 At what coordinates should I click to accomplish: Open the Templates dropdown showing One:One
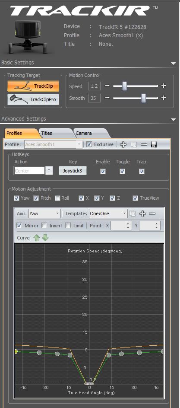pyautogui.click(x=108, y=214)
